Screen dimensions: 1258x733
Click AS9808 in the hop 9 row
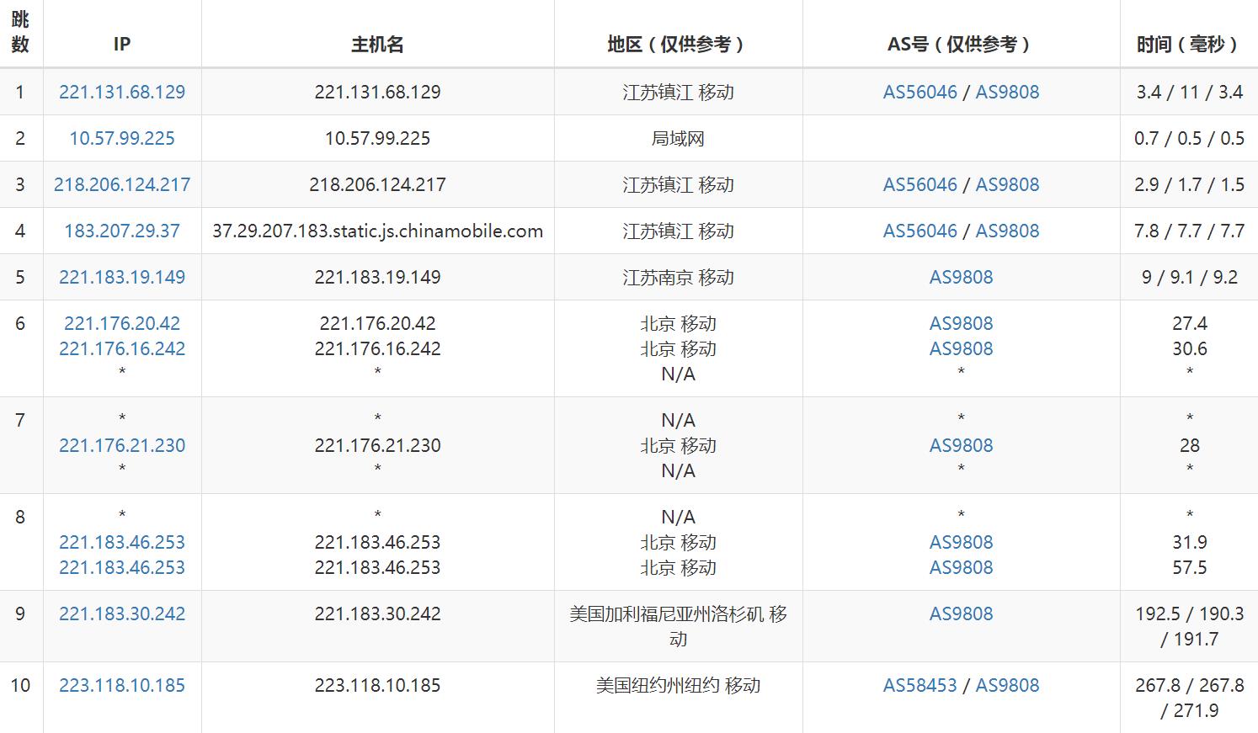[961, 613]
